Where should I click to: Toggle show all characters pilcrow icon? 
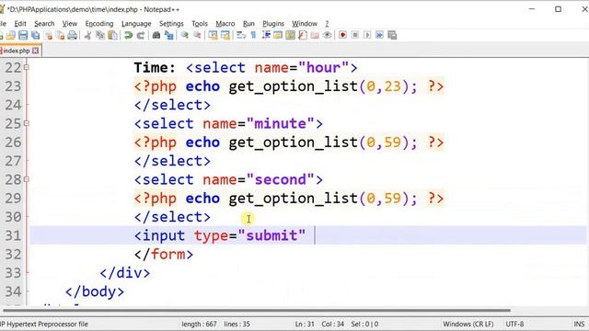point(254,35)
